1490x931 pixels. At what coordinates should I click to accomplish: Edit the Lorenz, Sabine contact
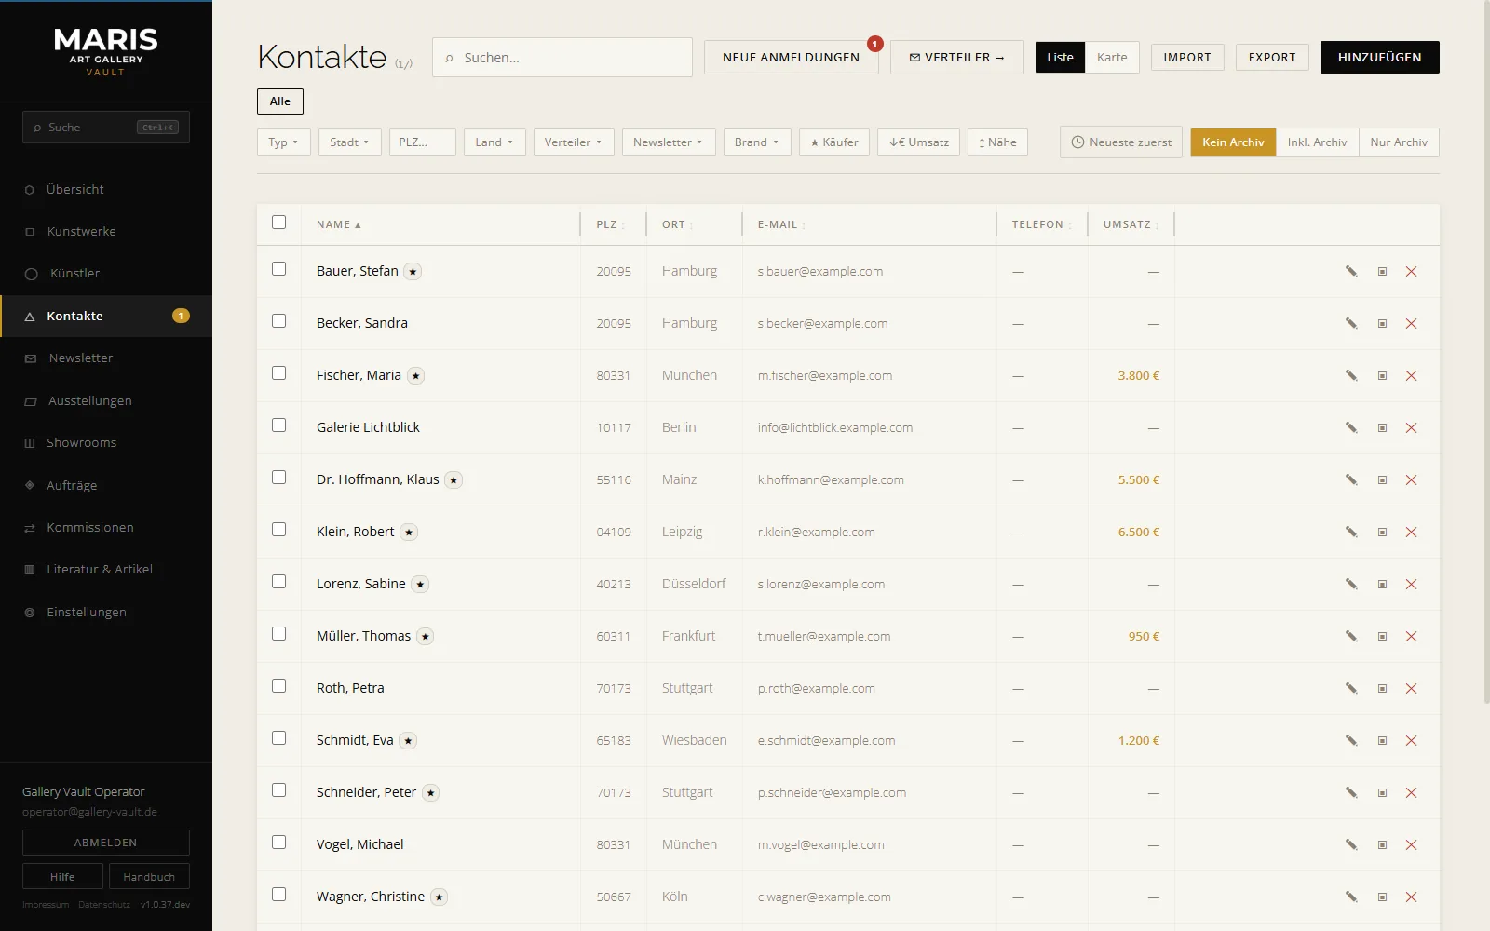click(x=1351, y=585)
